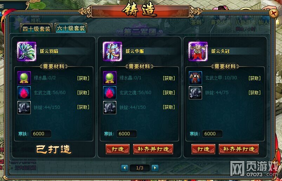Click 获取 link for 铁锭 in 拨云华服
Image resolution: width=282 pixels, height=181 pixels.
coord(169,107)
